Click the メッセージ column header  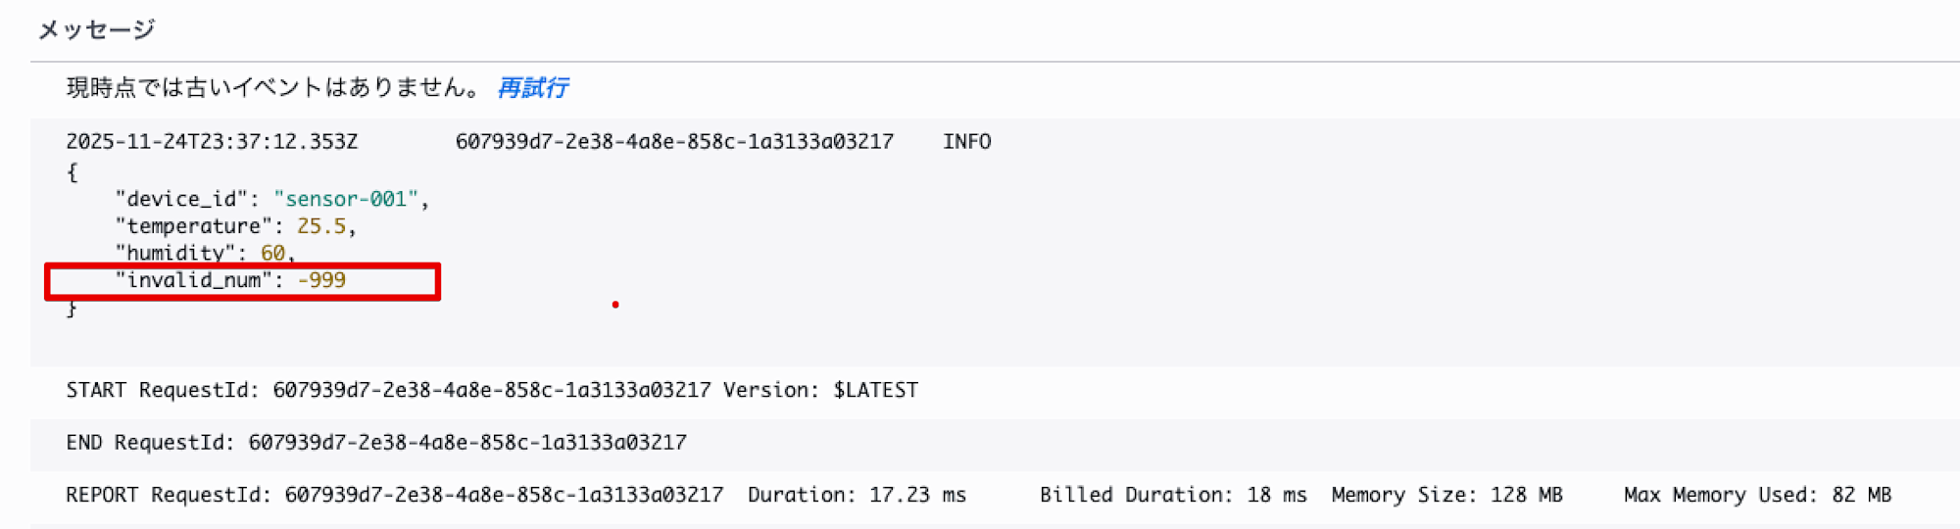pyautogui.click(x=96, y=29)
